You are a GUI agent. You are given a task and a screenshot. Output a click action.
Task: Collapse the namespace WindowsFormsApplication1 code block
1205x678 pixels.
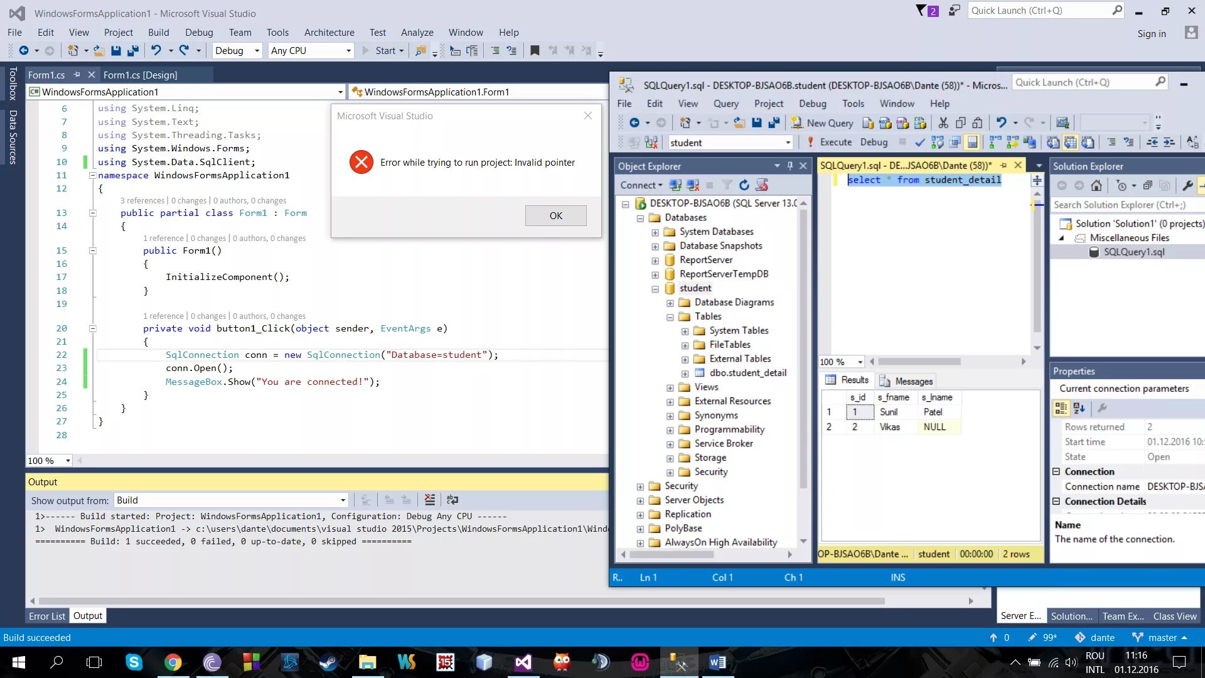92,175
